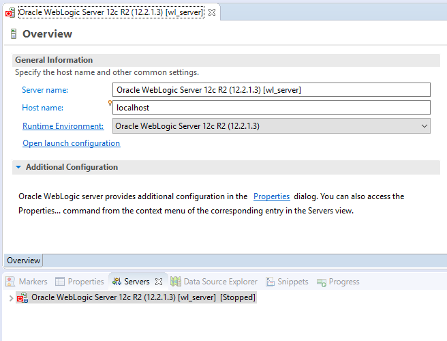Viewport: 447px width, 341px height.
Task: Click the Server name input field
Action: [x=271, y=90]
